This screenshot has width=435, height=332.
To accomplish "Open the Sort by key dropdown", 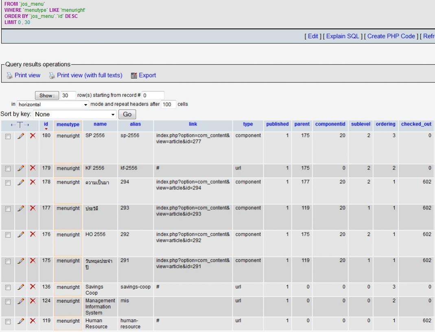I will tap(74, 114).
